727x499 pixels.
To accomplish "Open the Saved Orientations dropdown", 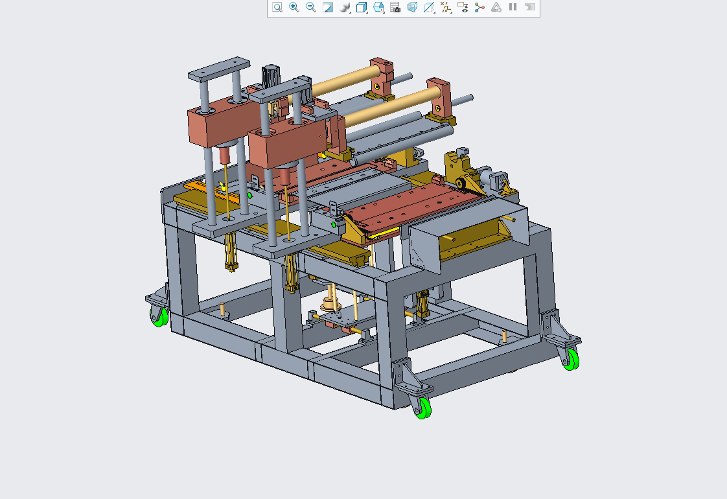I will click(x=379, y=7).
